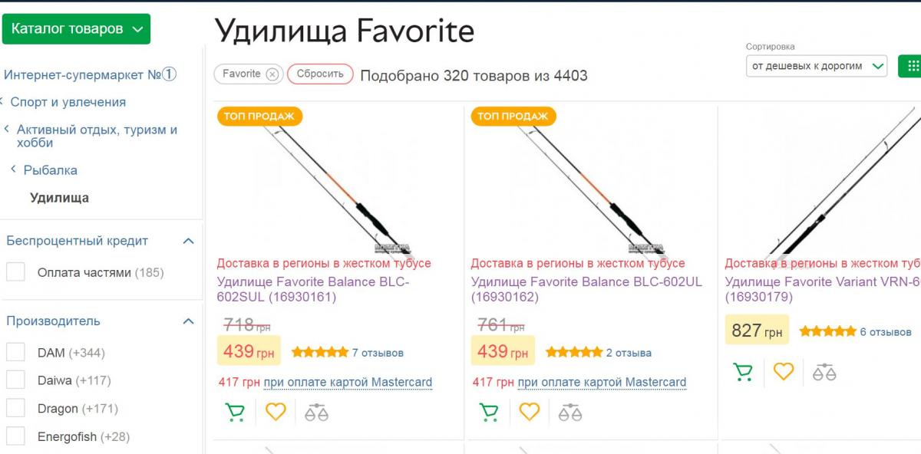Open the Каталог товаров dropdown

77,29
